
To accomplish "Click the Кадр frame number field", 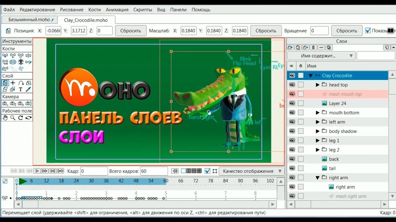I will point(94,171).
